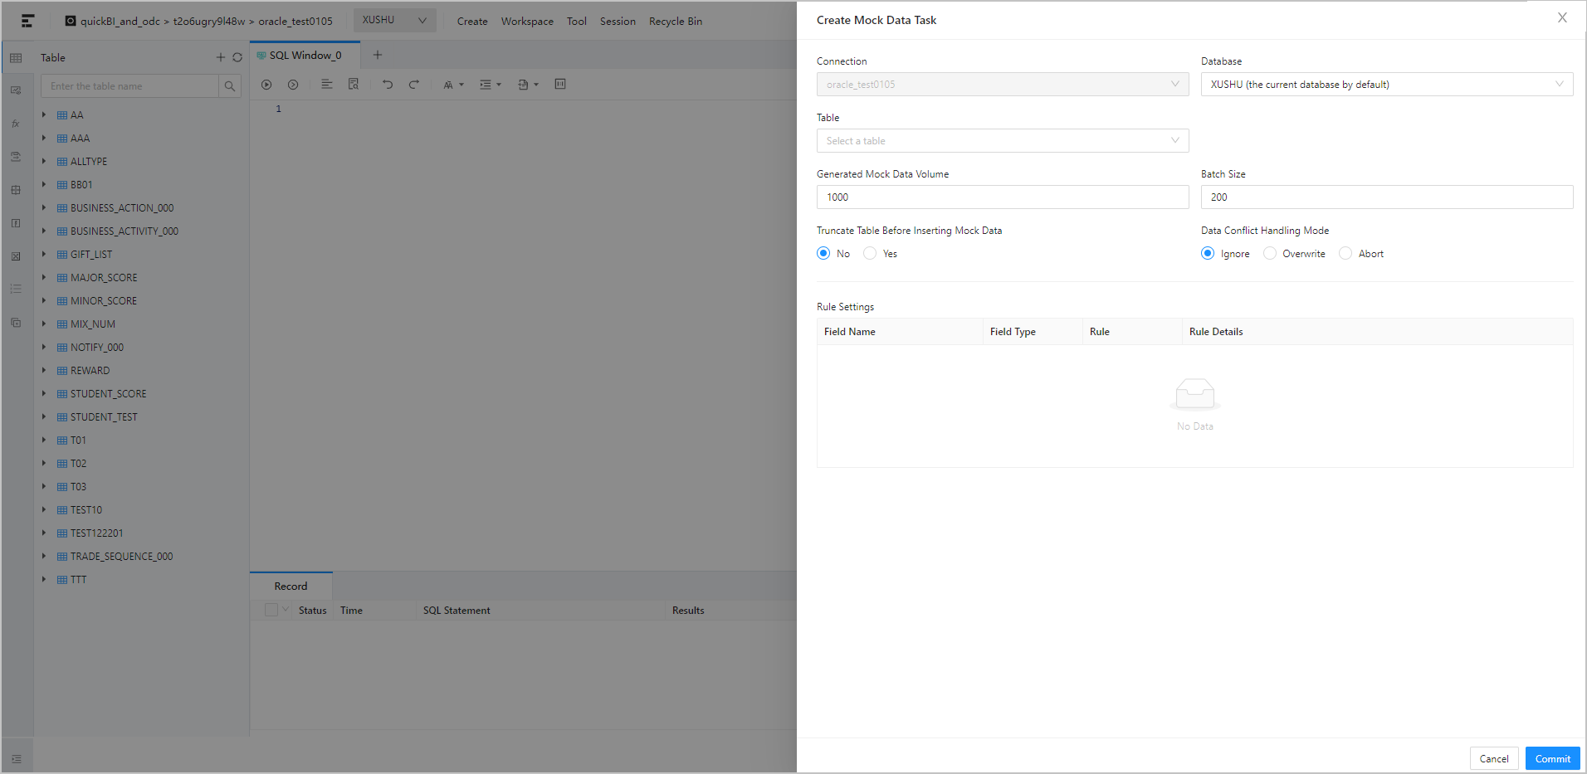The image size is (1587, 774).
Task: Select the NOTIFY_000 table
Action: (97, 348)
